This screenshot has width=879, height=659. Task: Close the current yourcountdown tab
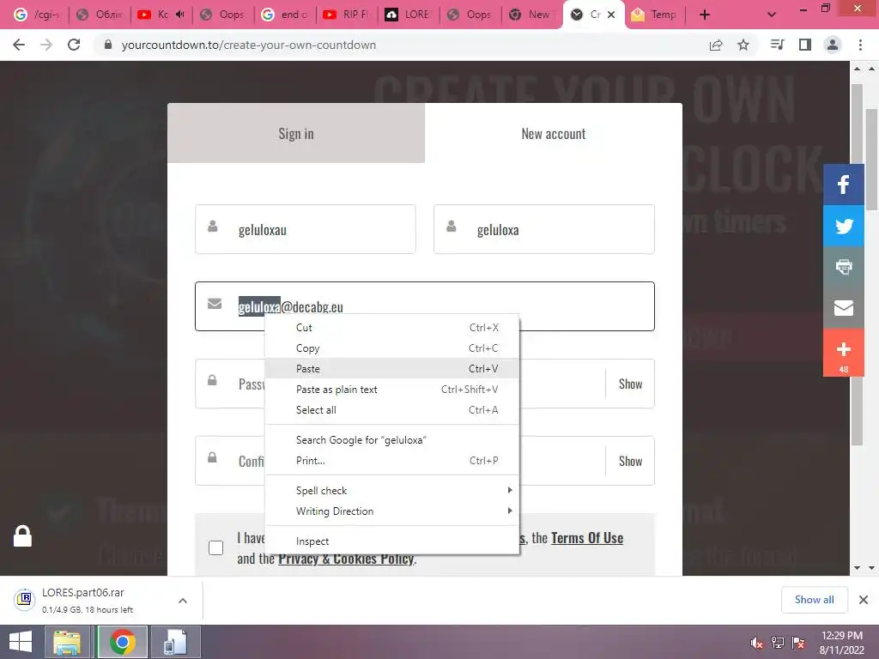click(x=611, y=15)
